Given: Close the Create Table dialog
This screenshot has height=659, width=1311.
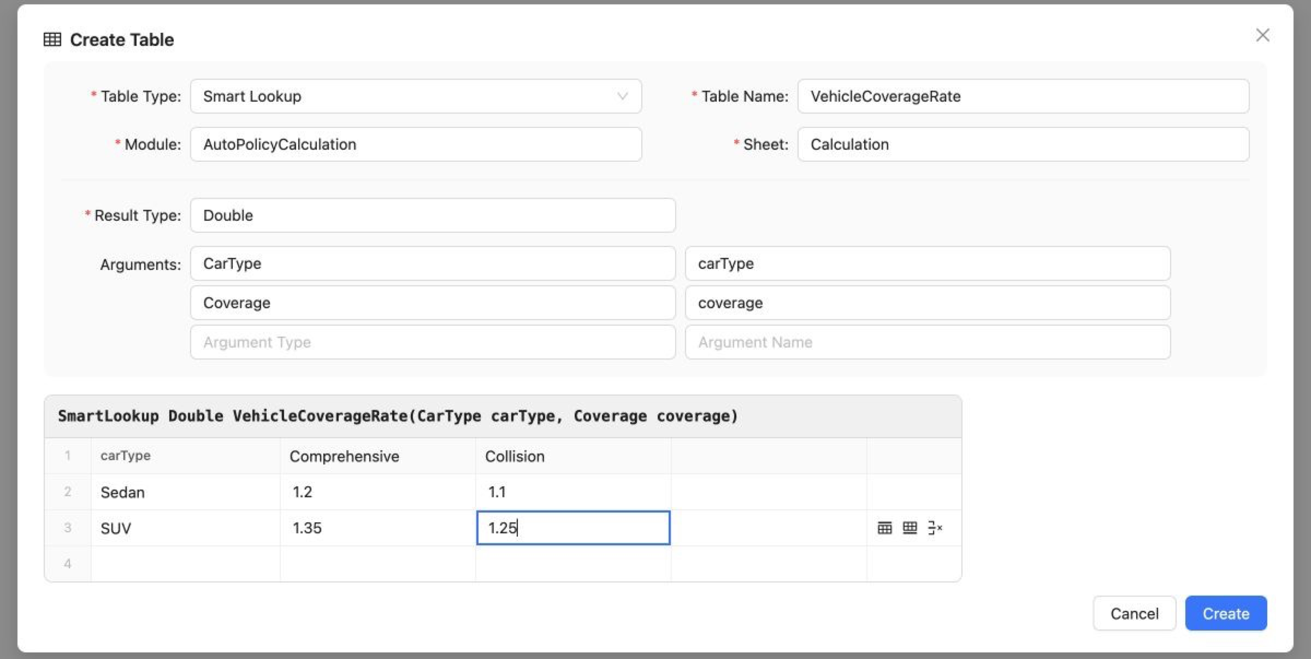Looking at the screenshot, I should point(1262,36).
